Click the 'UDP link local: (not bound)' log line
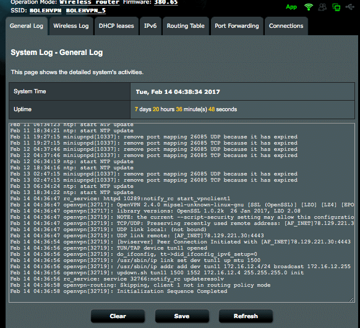This screenshot has height=328, width=360. point(108,229)
